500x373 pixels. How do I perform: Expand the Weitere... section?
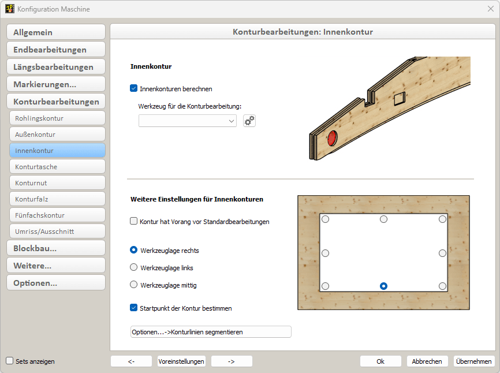[x=56, y=266]
